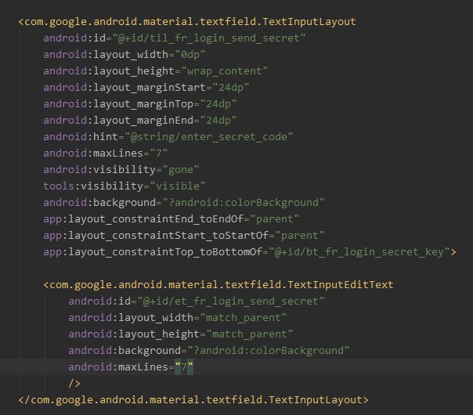Click the TextInputLayout android:maxLines attribute line

point(105,153)
